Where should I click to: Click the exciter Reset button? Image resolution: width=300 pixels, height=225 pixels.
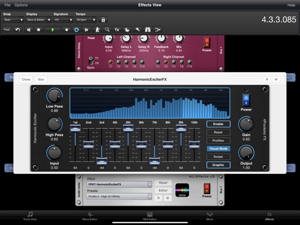(218, 132)
